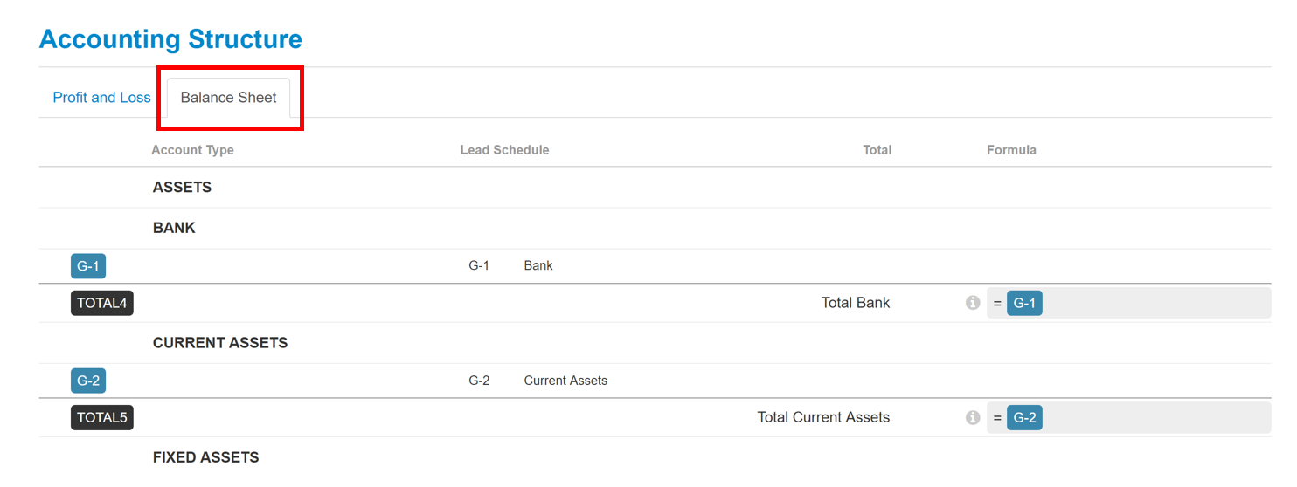Click the TOTAL4 badge
Image resolution: width=1297 pixels, height=487 pixels.
click(x=102, y=303)
